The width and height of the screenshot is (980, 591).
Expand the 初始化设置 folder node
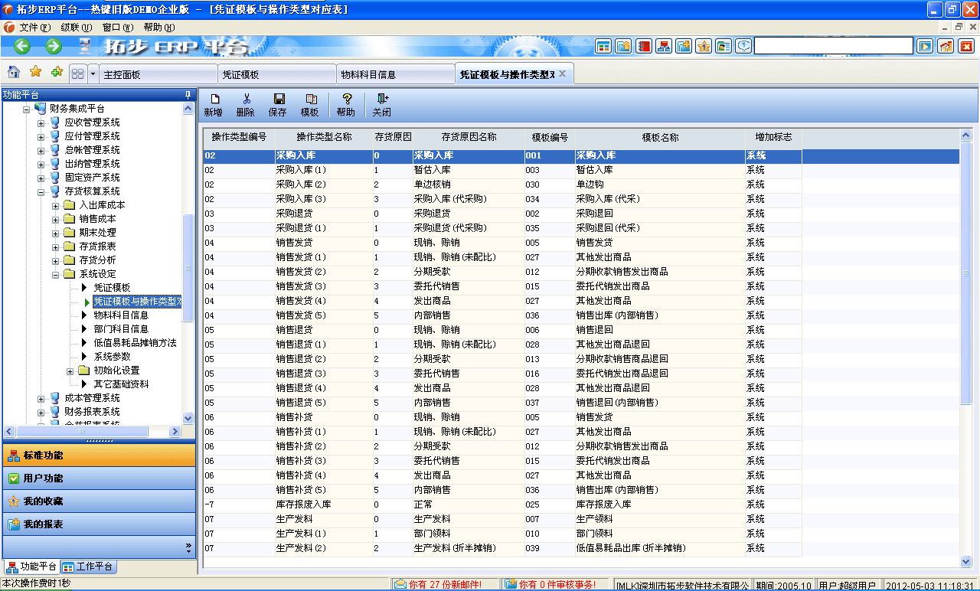pyautogui.click(x=70, y=371)
